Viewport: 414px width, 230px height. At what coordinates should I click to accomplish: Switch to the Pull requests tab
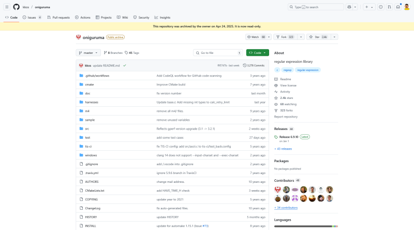(x=58, y=18)
